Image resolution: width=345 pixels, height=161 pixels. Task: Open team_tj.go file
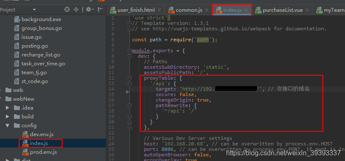coord(34,72)
